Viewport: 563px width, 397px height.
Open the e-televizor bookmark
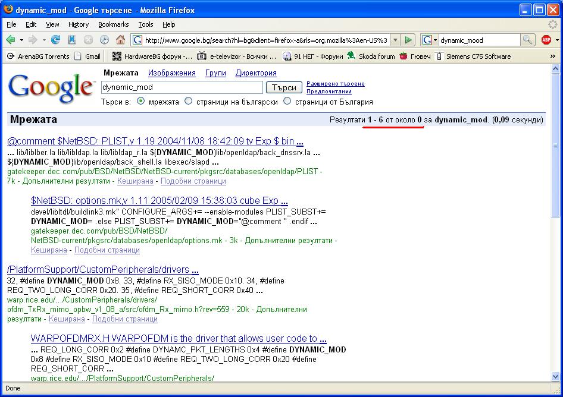[x=237, y=56]
